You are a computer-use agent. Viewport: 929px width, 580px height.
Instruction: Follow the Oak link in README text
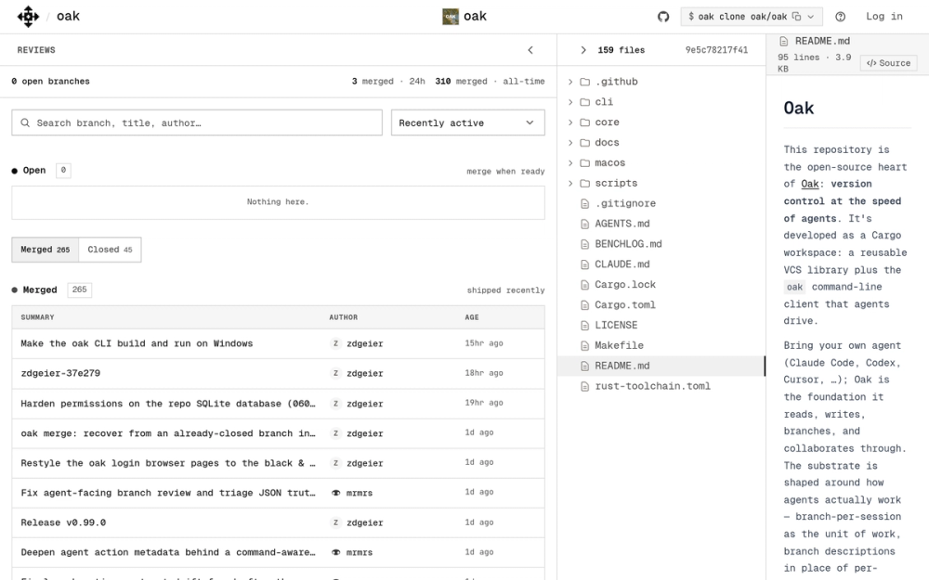(x=809, y=184)
